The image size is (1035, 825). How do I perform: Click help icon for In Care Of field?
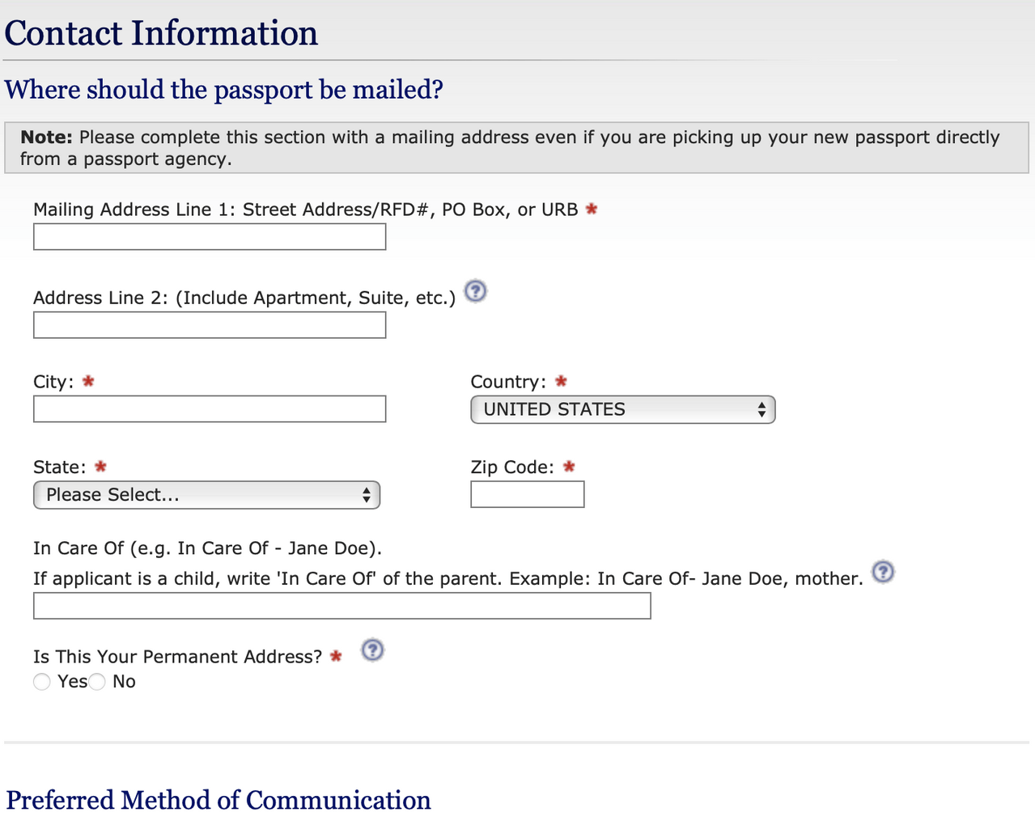[x=884, y=572]
